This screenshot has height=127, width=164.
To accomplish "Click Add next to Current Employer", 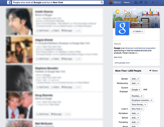I will coord(145,89).
